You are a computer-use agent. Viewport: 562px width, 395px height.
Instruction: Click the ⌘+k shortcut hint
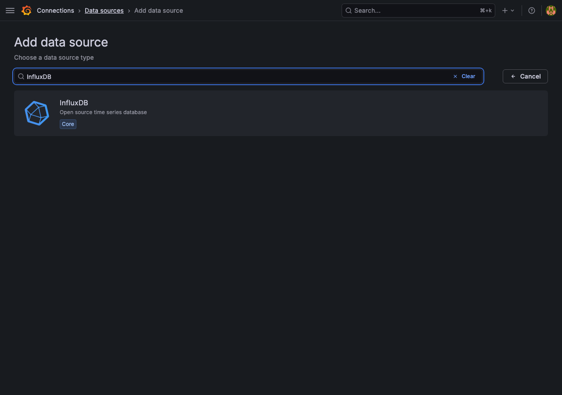[486, 11]
